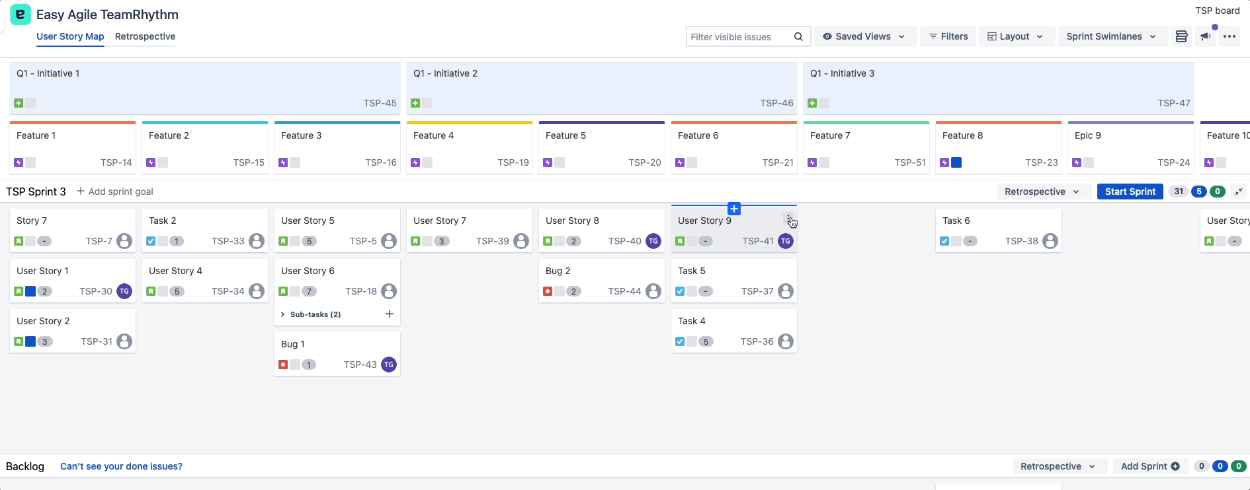This screenshot has height=490, width=1250.
Task: Add sub-task with plus on User Story 6
Action: (390, 314)
